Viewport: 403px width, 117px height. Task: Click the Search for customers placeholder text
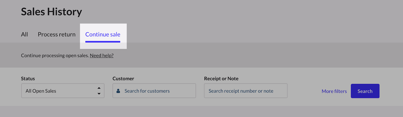coord(147,91)
